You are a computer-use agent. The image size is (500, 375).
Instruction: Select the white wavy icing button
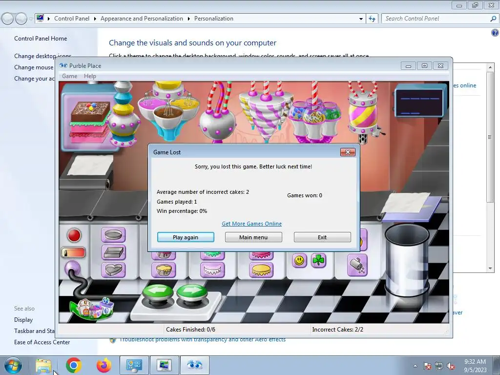click(212, 270)
